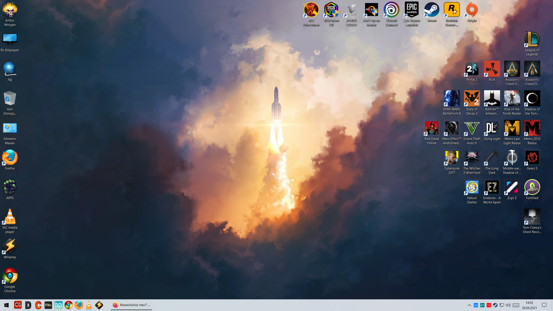Click the taskbar clock showing 14:02
This screenshot has height=311, width=553.
[x=529, y=305]
